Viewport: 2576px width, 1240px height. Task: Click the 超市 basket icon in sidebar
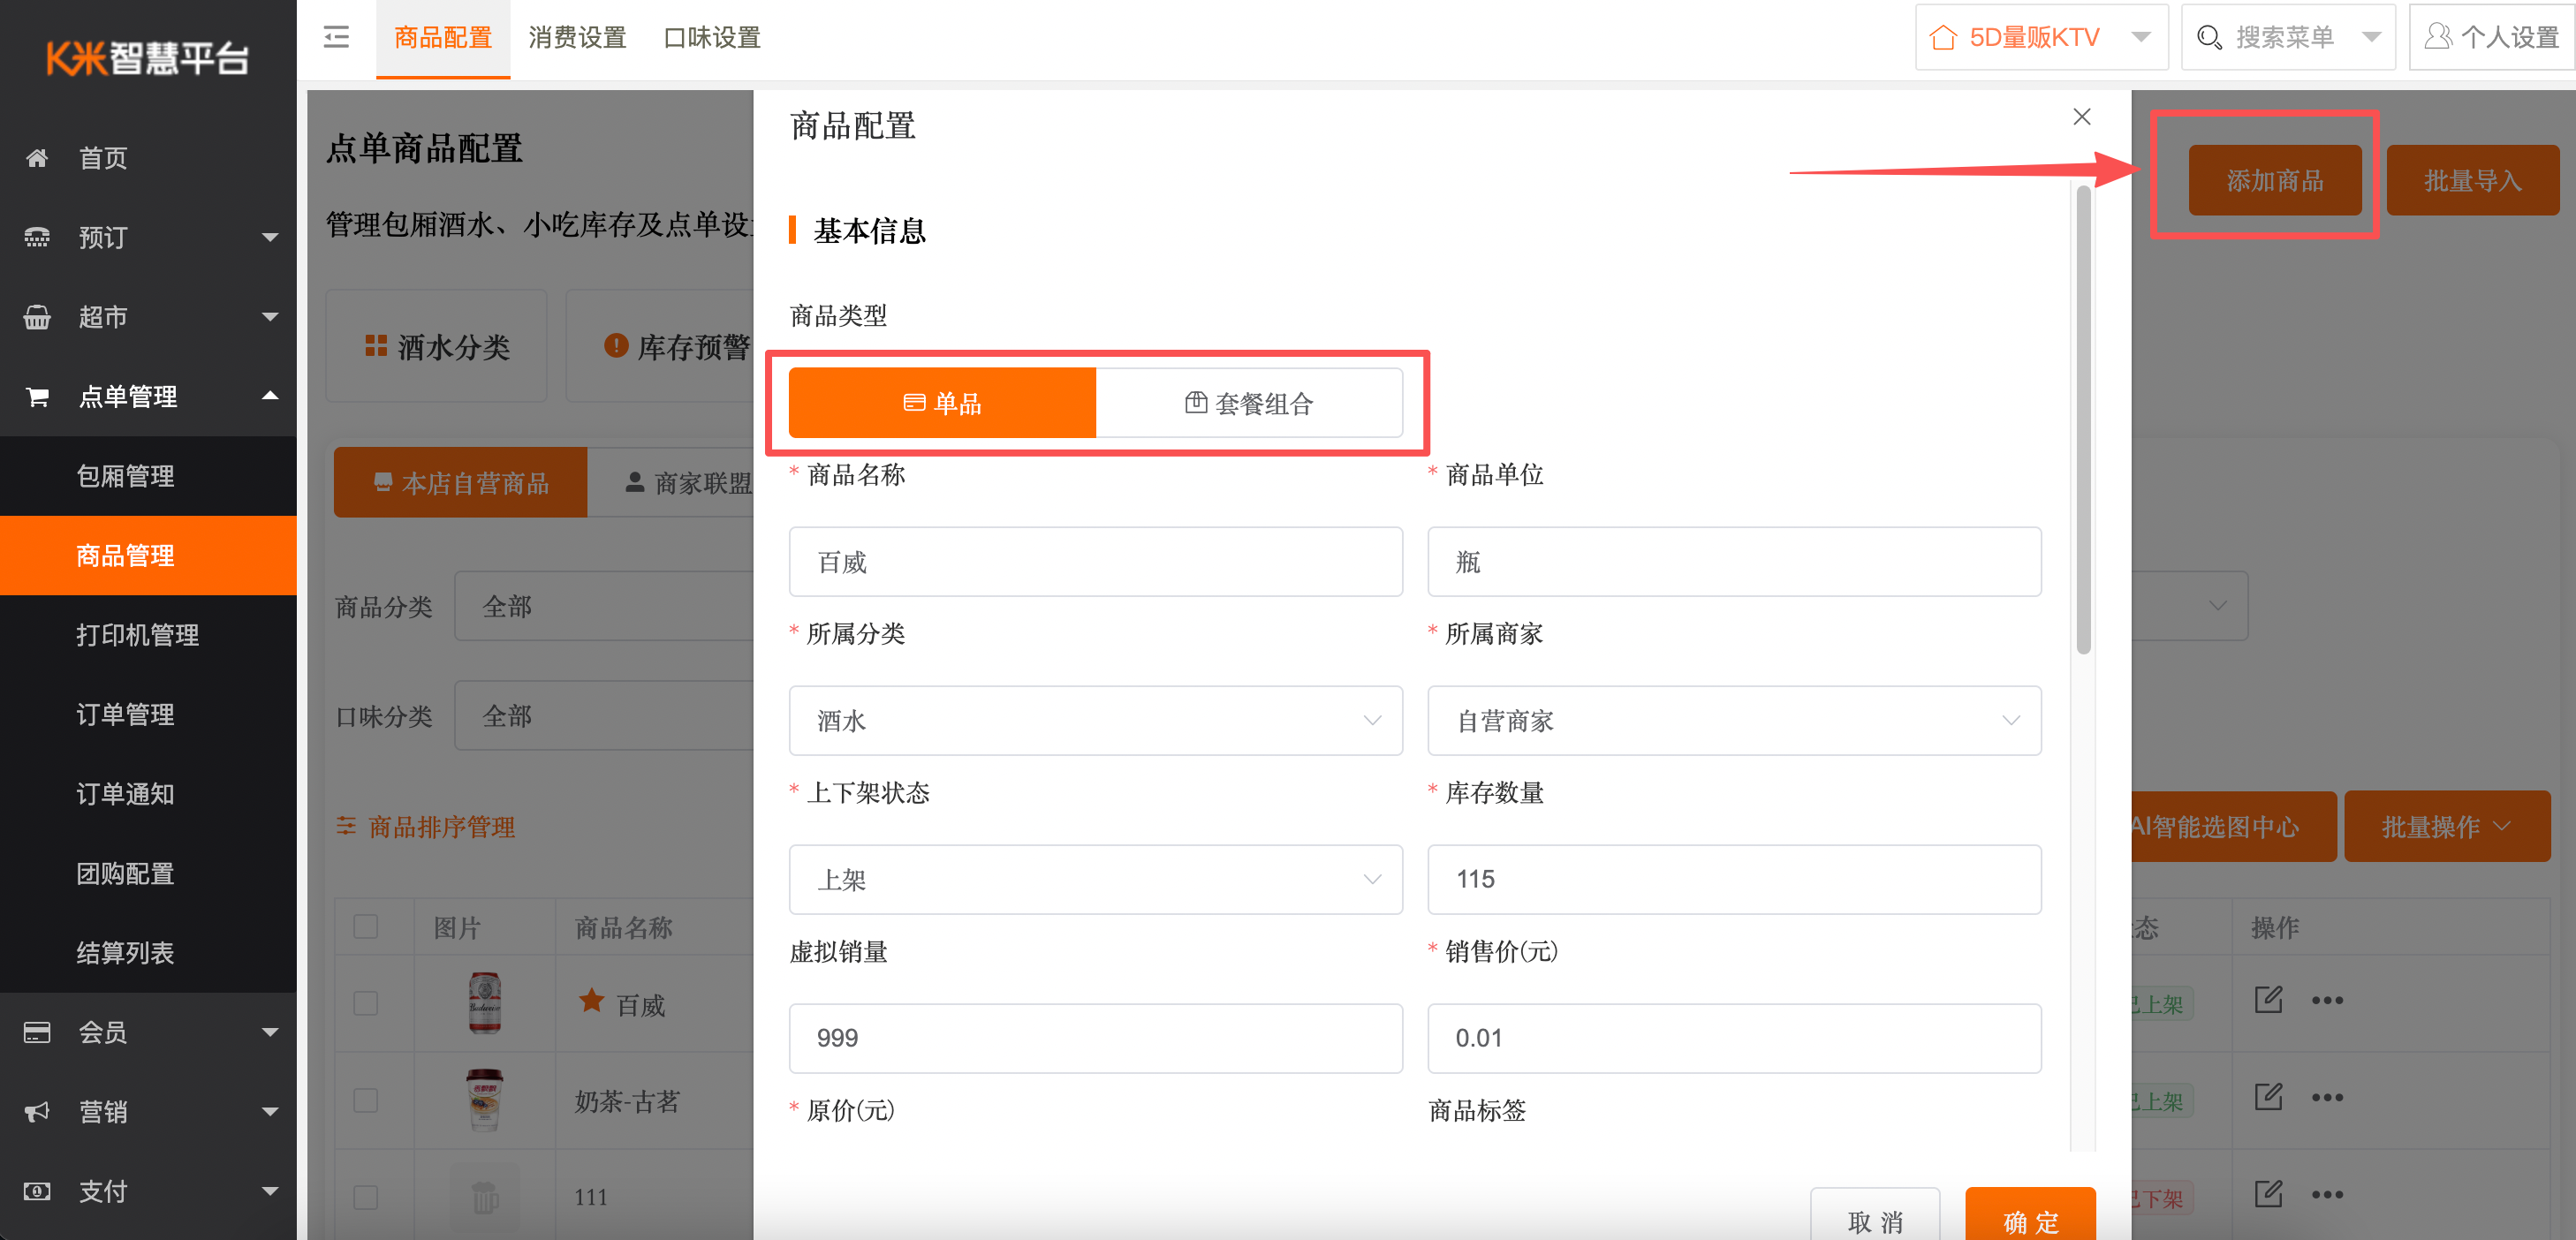37,317
